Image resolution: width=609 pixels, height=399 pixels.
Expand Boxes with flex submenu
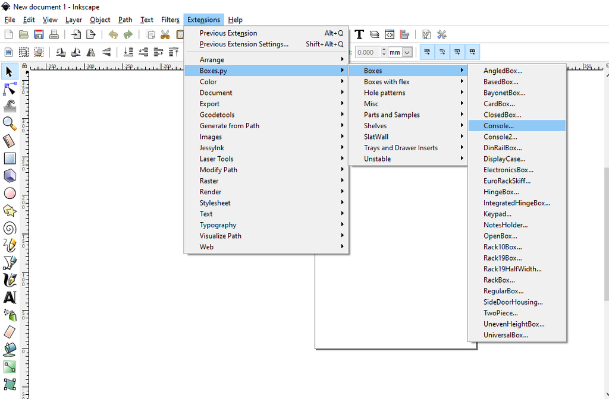[408, 82]
